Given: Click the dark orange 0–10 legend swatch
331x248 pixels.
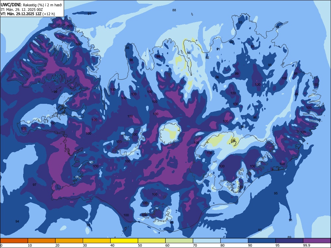Looking at the screenshot, I should tap(14, 241).
